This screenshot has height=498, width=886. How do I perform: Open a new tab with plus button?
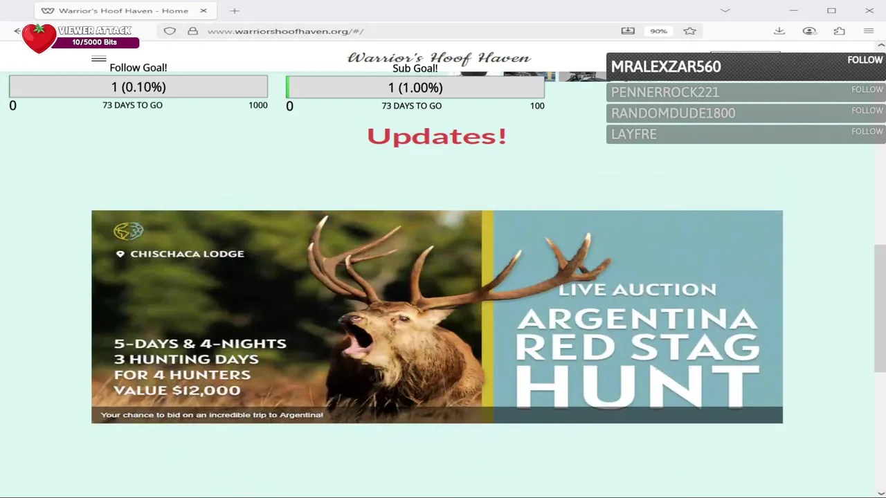(235, 10)
